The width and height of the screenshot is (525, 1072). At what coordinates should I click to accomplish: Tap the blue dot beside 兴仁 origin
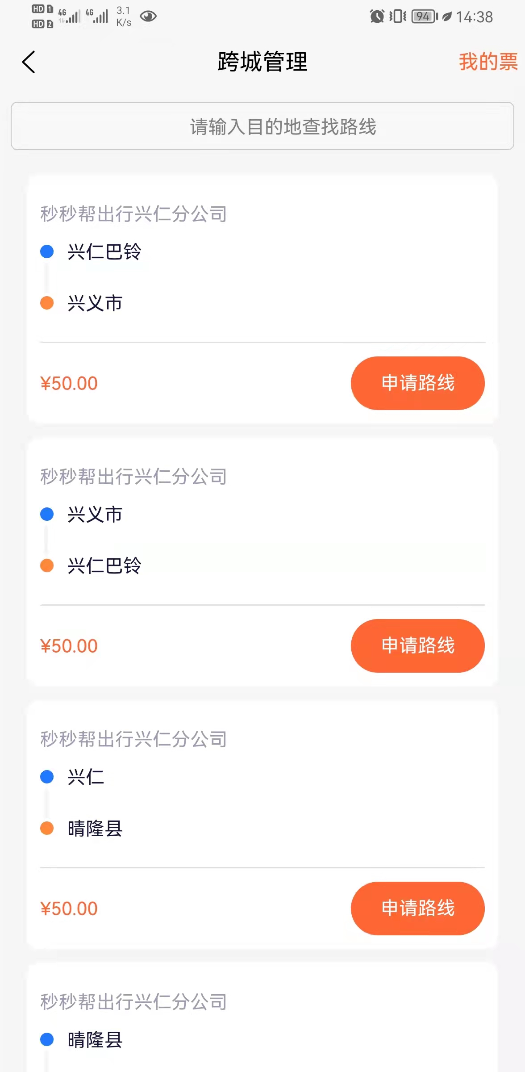(47, 777)
